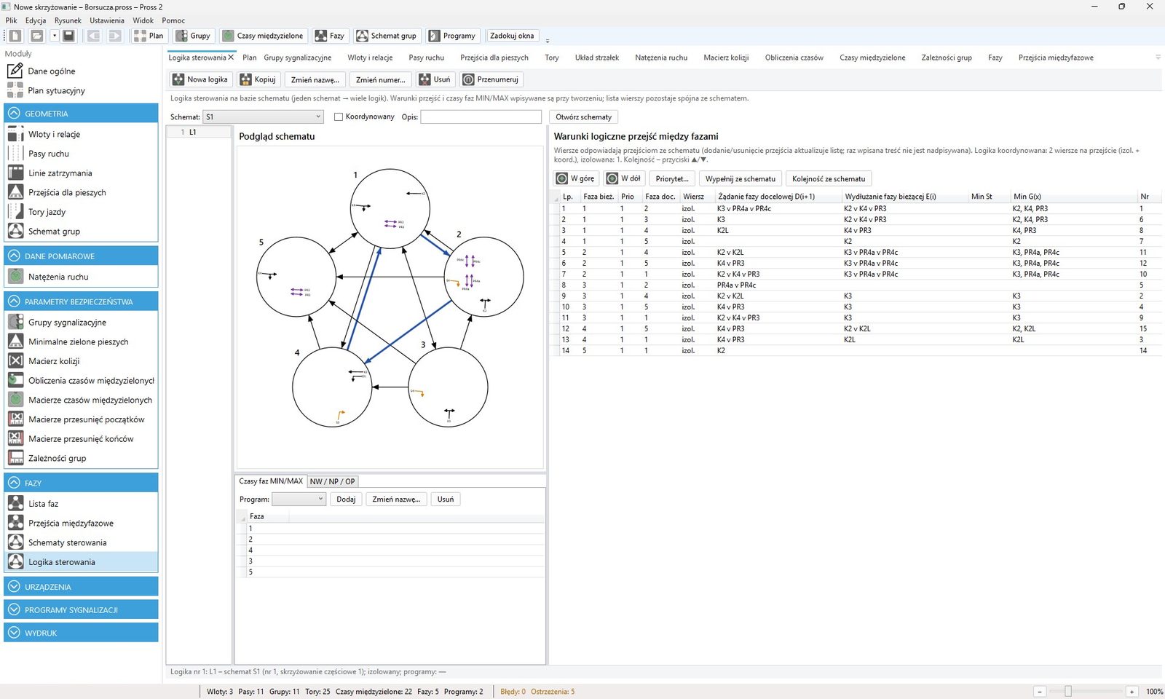This screenshot has width=1165, height=699.
Task: Expand the PROGRAMY SYGNALIZACJI section
Action: [81, 610]
